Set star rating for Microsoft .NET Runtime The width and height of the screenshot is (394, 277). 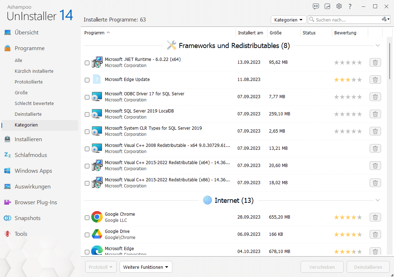pos(348,62)
